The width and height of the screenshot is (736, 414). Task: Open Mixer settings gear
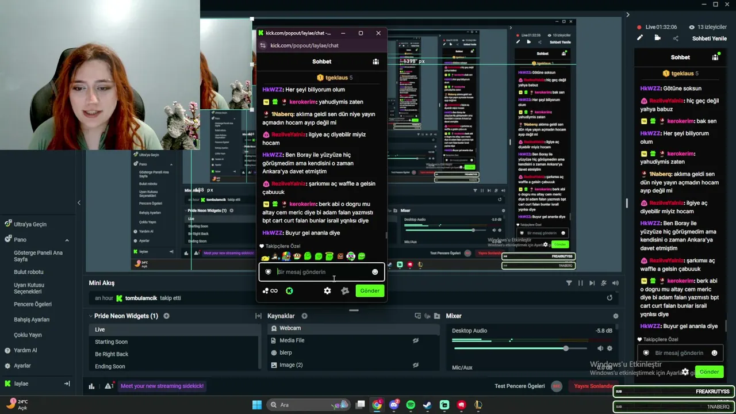616,316
